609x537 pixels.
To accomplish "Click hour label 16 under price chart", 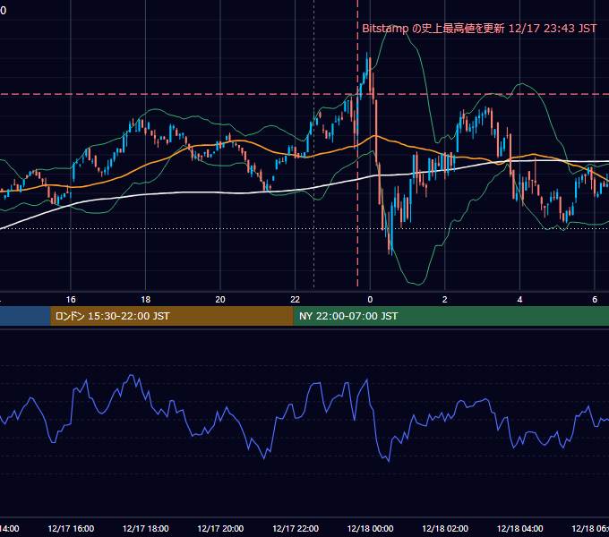I will 71,300.
